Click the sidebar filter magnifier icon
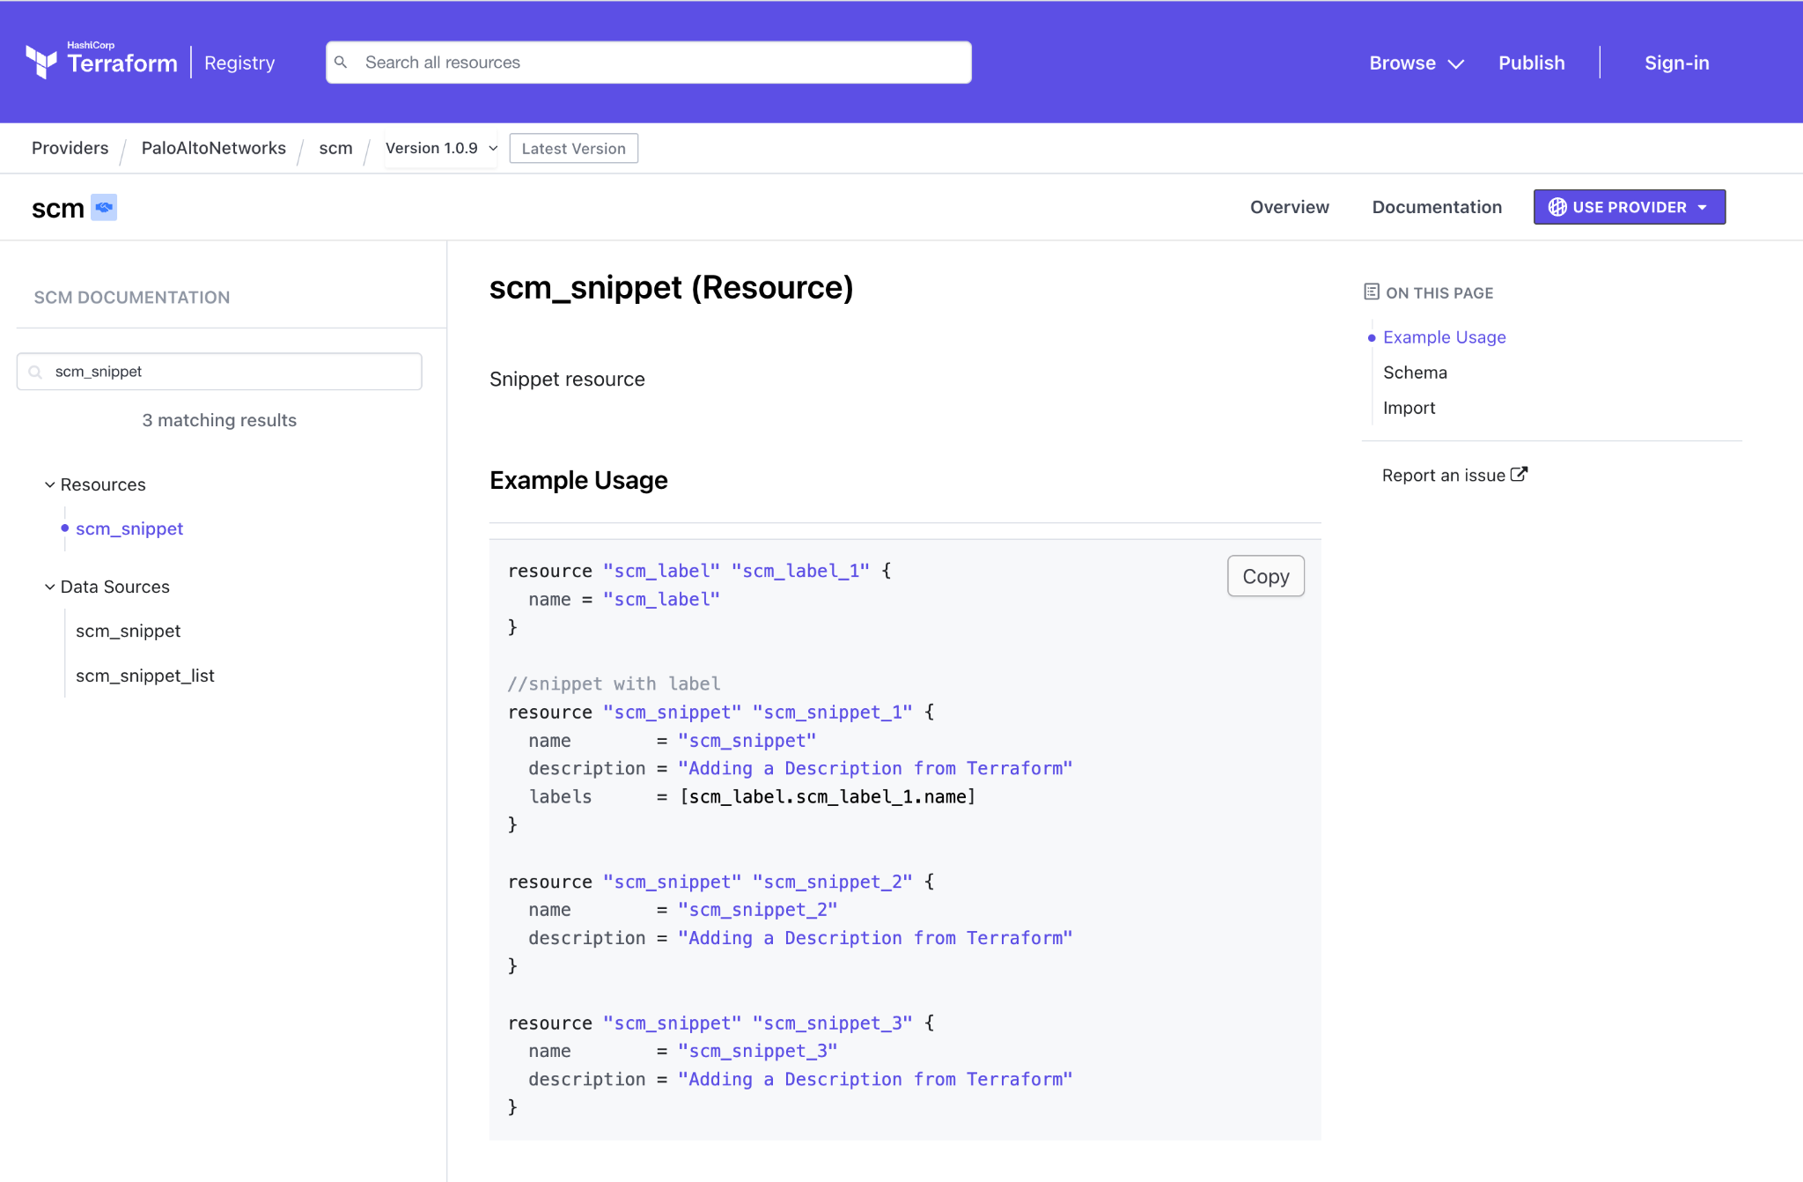Screen dimensions: 1803x1182 tap(35, 372)
